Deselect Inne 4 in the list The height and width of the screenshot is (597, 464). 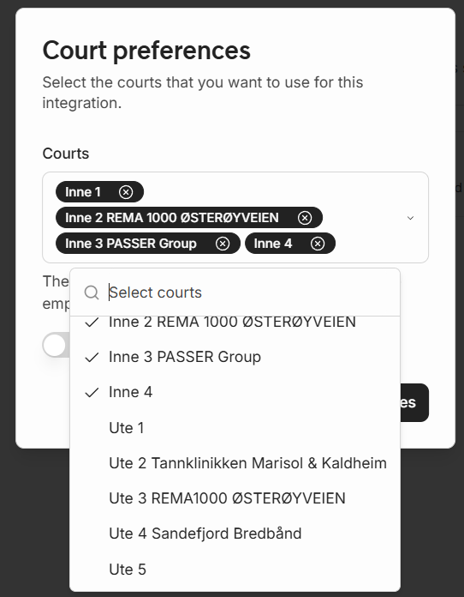coord(235,392)
